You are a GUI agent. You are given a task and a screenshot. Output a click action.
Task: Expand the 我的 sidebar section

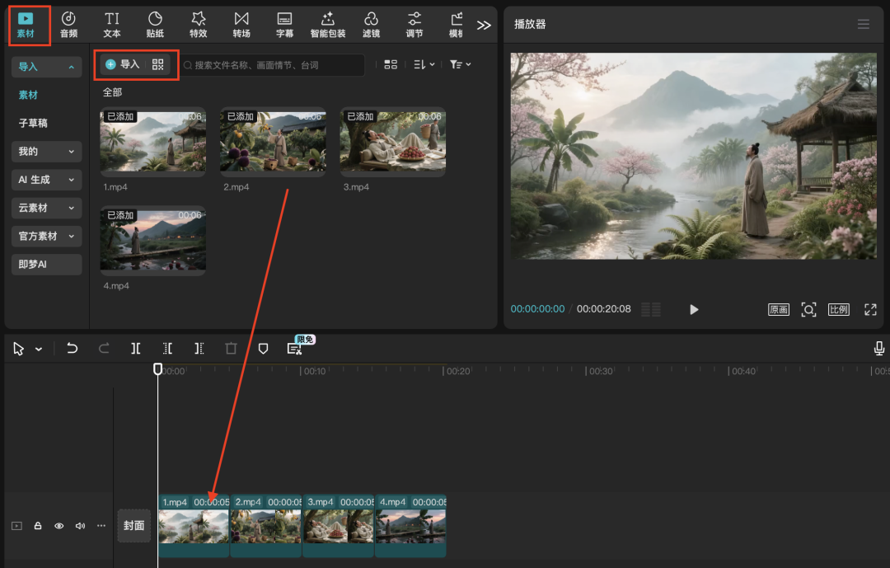46,152
